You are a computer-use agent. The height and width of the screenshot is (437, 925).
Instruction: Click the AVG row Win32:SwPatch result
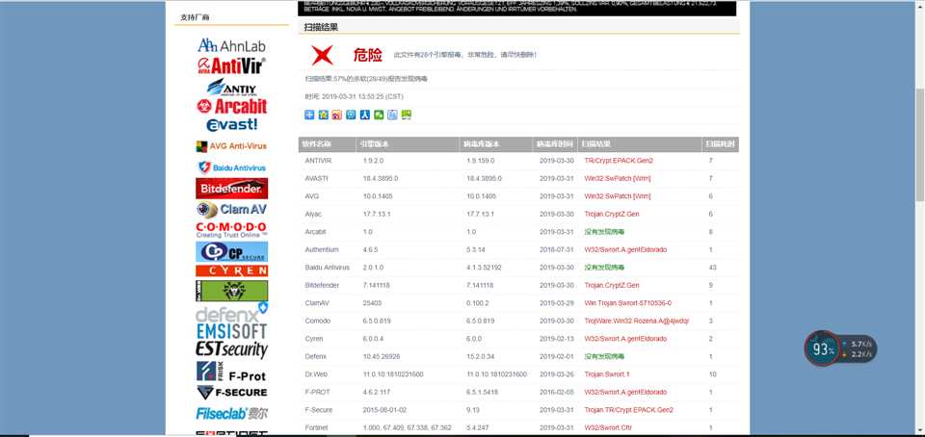pos(617,196)
